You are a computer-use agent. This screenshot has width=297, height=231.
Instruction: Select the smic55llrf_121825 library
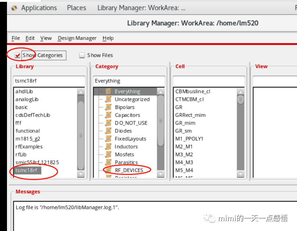pyautogui.click(x=37, y=162)
